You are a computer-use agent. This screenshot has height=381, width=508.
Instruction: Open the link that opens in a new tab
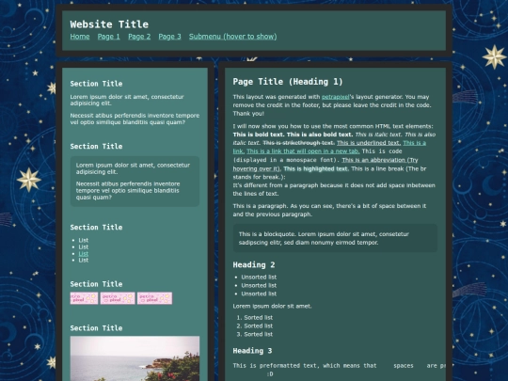[303, 151]
